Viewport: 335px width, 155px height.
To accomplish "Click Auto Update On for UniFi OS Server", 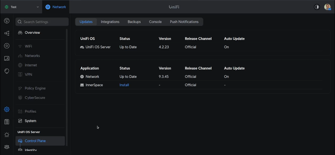I will [x=226, y=47].
